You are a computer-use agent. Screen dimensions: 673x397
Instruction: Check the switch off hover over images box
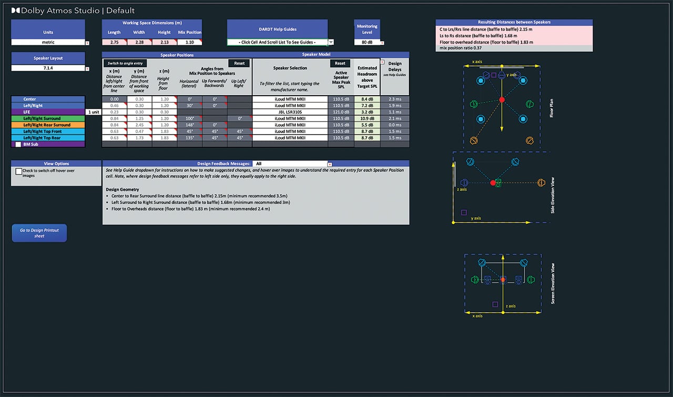pos(19,171)
